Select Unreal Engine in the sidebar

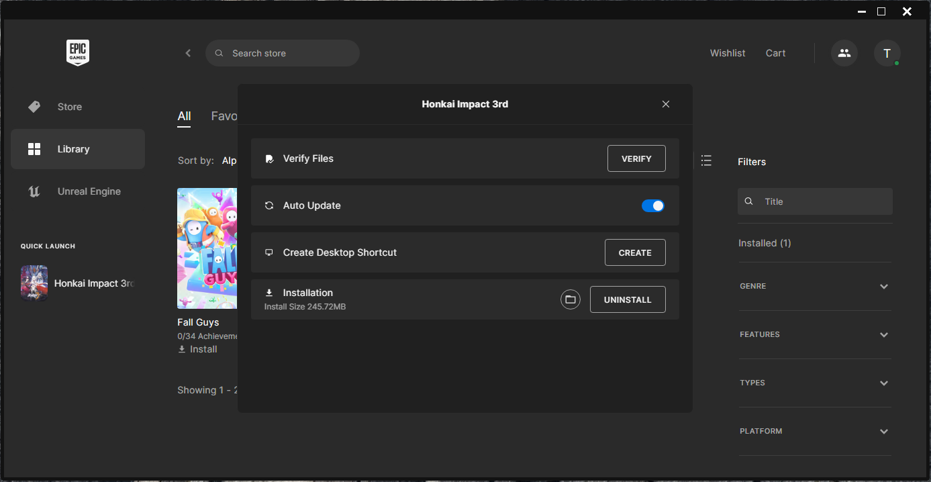(x=89, y=191)
